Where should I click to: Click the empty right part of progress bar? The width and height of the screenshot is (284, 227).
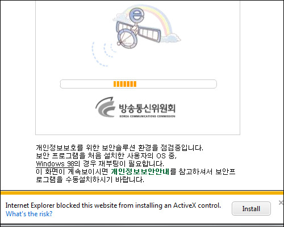tap(176, 84)
